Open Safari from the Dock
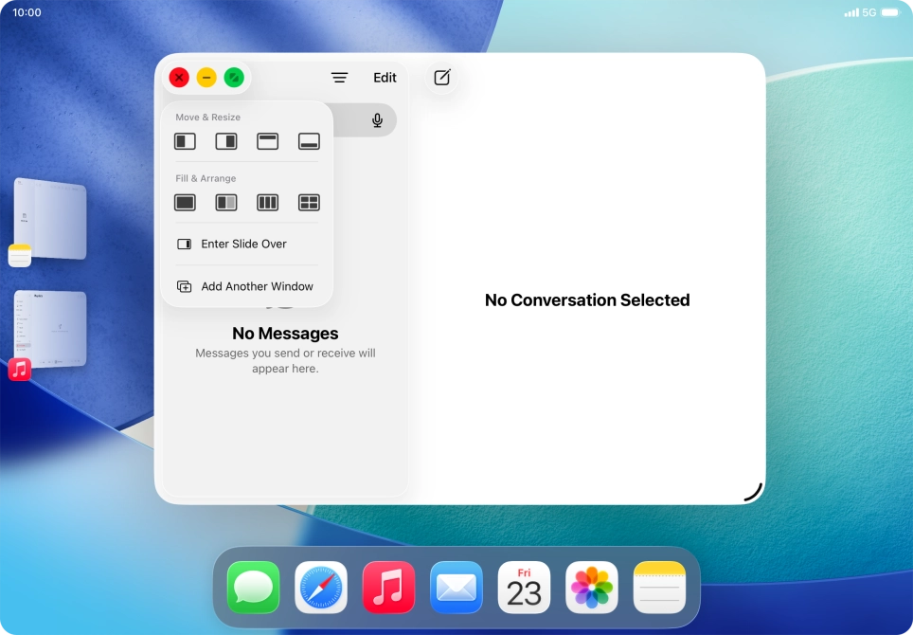The image size is (913, 635). click(320, 587)
